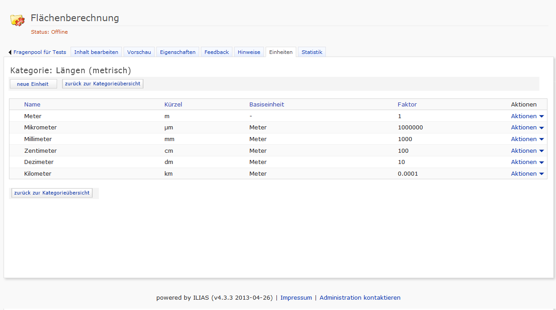Sort units by Faktor column header

(x=407, y=105)
